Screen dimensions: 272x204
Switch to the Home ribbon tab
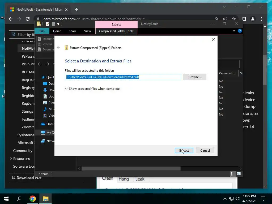[57, 31]
